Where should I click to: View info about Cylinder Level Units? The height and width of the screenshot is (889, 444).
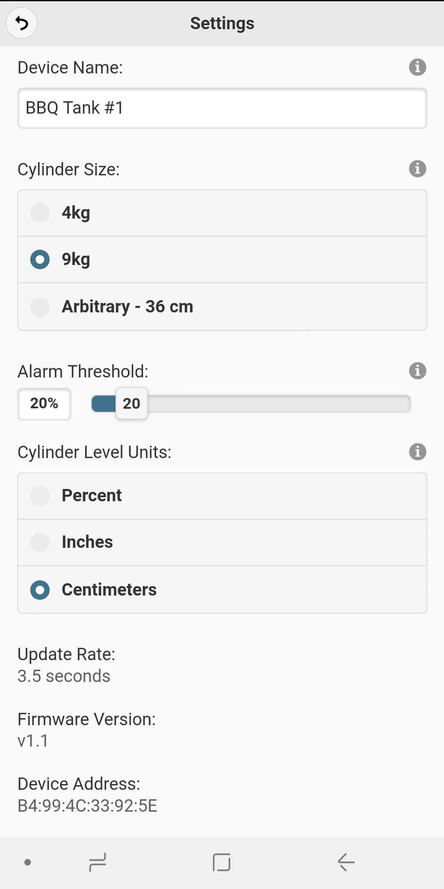[x=417, y=452]
